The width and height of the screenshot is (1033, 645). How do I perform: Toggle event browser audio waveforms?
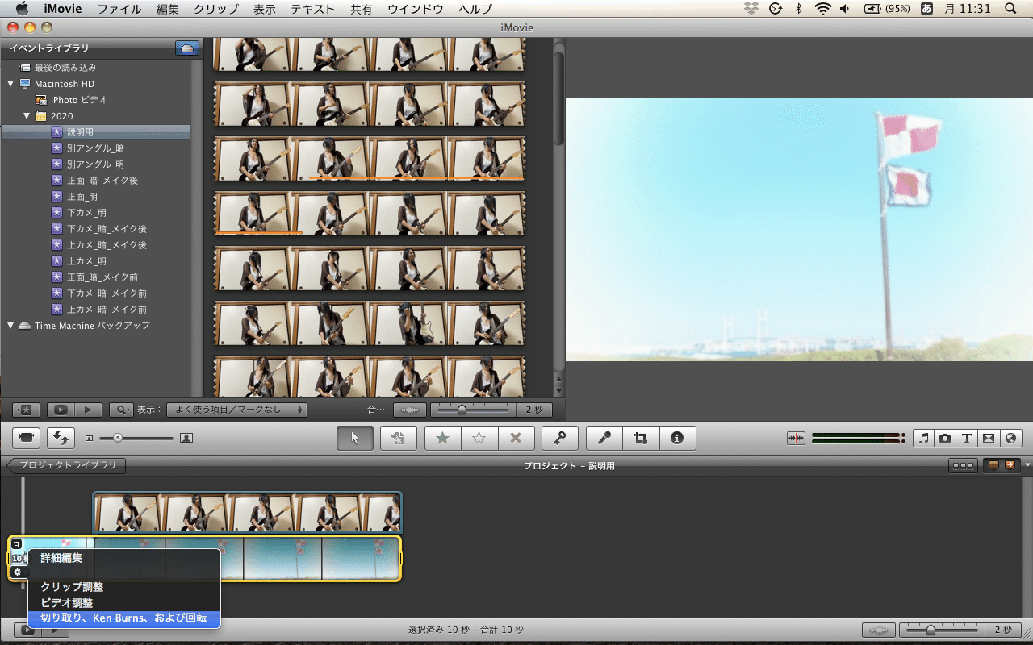tap(410, 410)
